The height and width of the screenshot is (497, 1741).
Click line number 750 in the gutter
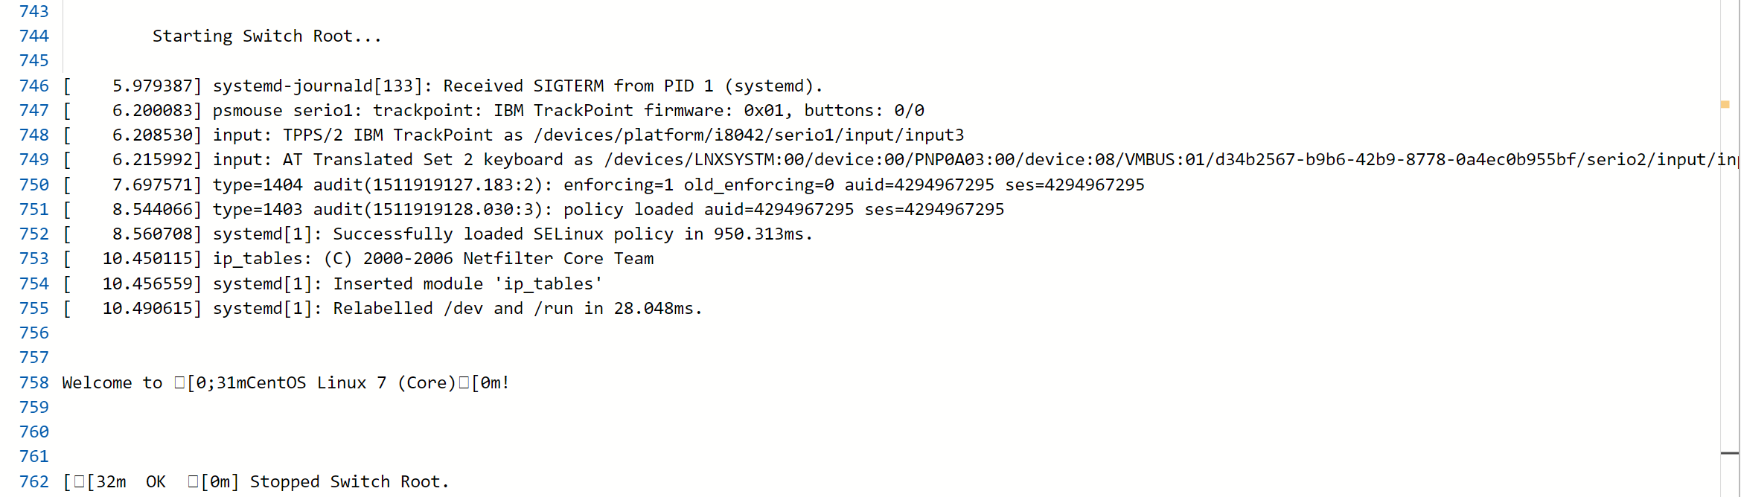tap(34, 185)
